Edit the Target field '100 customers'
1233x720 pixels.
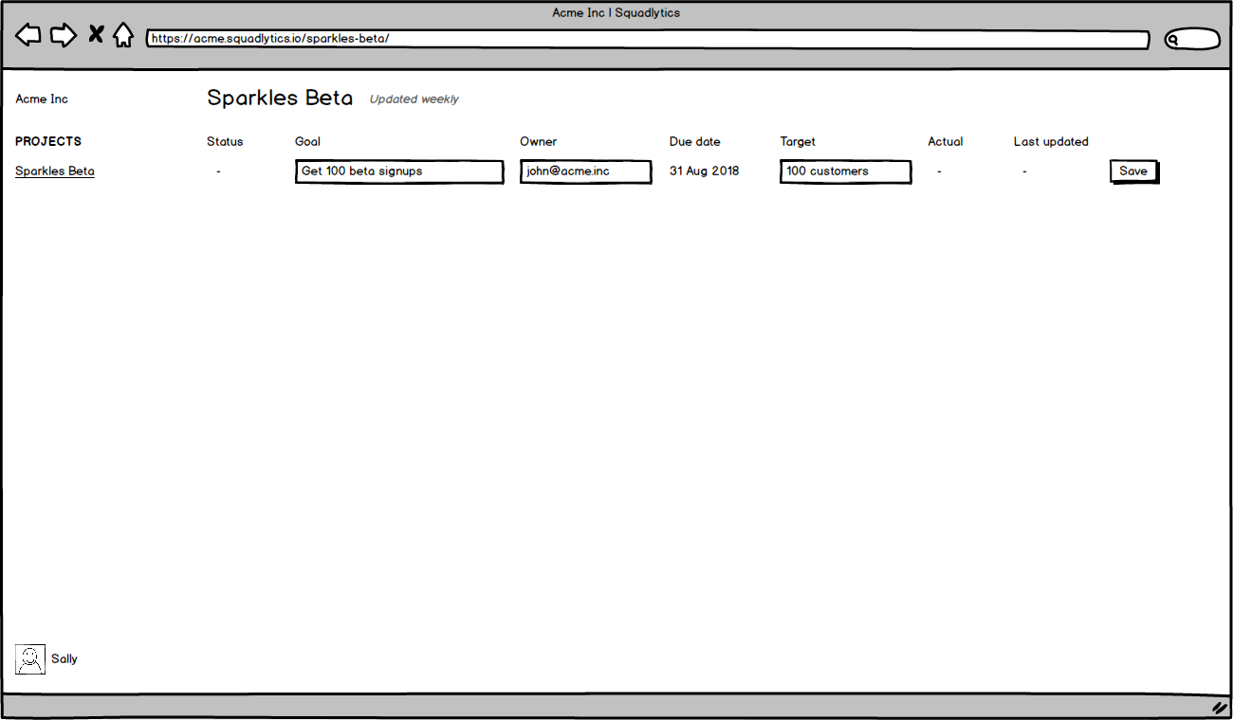[846, 171]
